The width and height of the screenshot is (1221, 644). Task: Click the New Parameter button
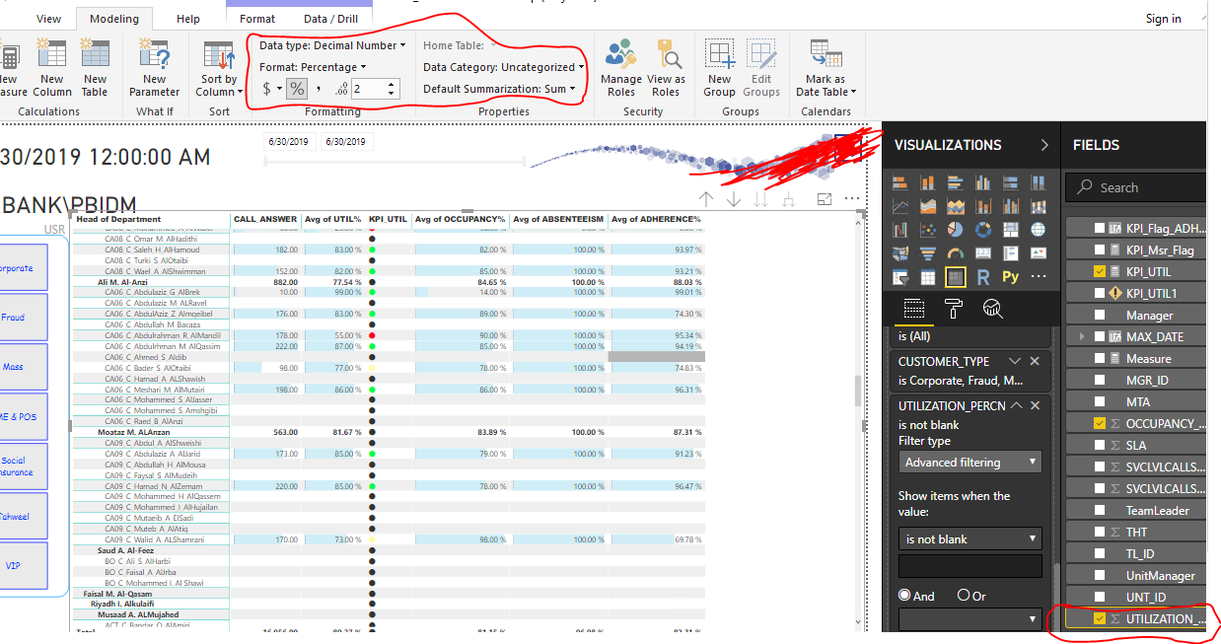click(x=155, y=68)
